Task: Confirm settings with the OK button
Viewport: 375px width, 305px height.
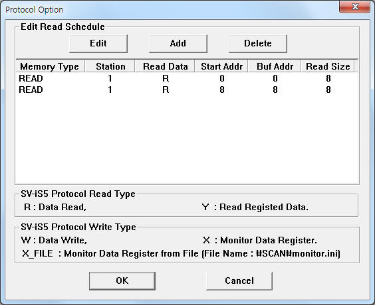Action: coord(122,281)
